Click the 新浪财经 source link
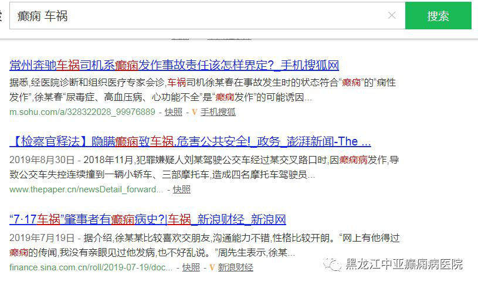 click(x=235, y=267)
